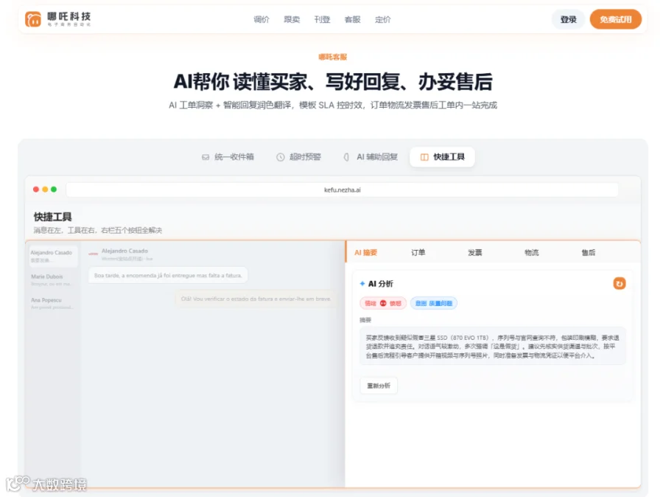Switch to the 超时预警 tab
Screen dimensions: 663x497
(x=299, y=157)
